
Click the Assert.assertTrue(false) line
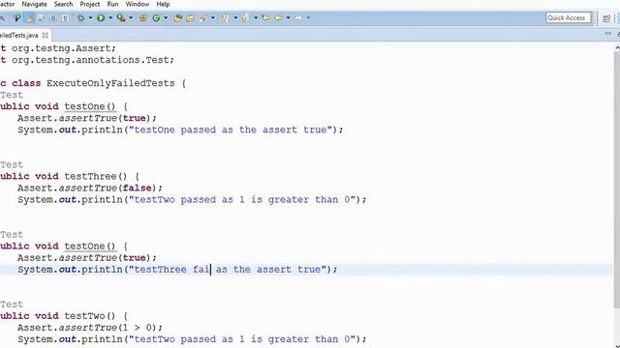click(x=90, y=188)
